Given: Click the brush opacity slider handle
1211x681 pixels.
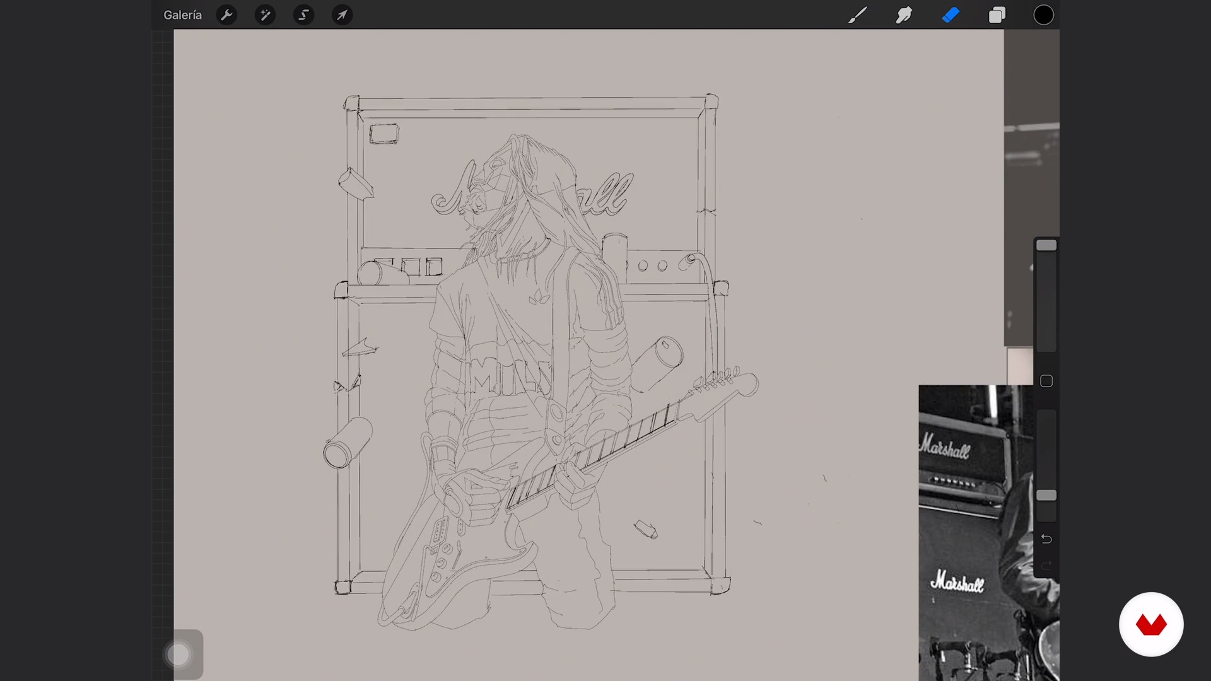Looking at the screenshot, I should point(1046,496).
